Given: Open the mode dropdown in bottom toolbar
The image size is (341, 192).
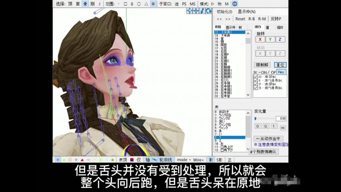Looking at the screenshot, I should (184, 160).
